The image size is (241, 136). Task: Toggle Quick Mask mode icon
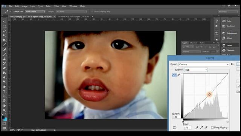coord(4,124)
